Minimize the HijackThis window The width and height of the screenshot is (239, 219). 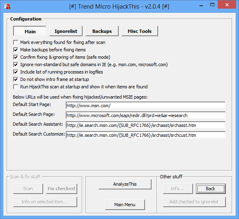coord(201,6)
